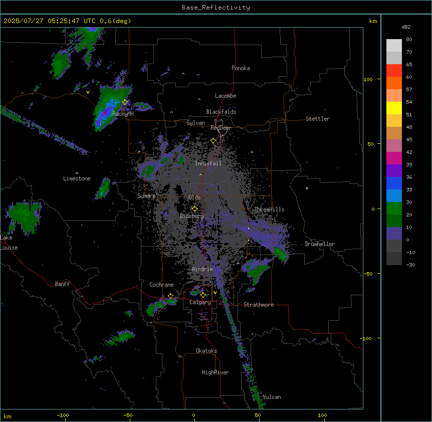Click the Sundre town label
432x422 pixels.
coord(146,196)
